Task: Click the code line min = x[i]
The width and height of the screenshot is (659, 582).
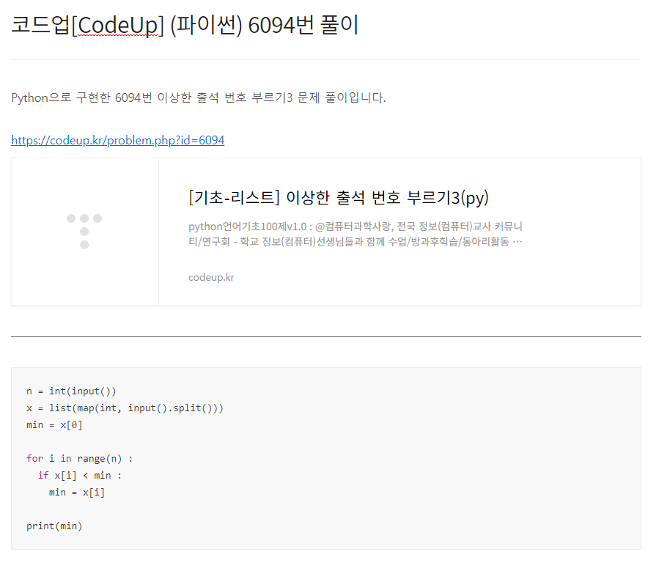Action: [77, 492]
